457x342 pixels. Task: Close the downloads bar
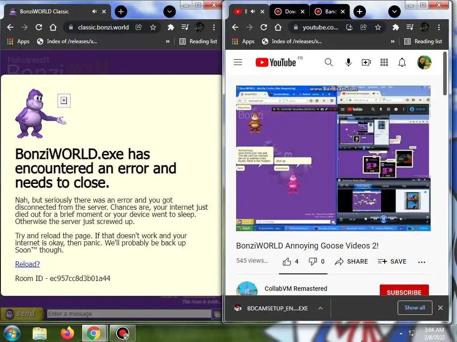coord(440,308)
